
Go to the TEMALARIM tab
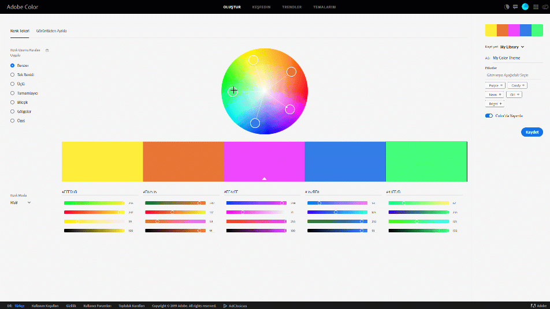pyautogui.click(x=325, y=7)
